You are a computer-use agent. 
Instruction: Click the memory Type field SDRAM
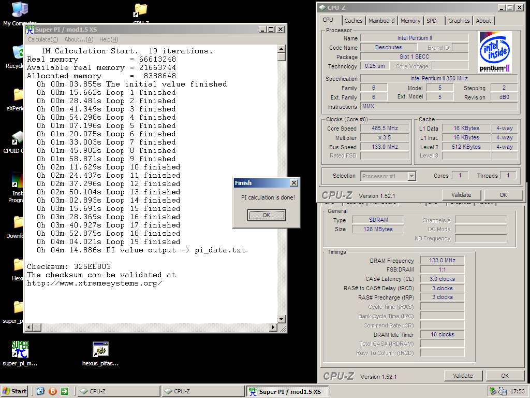pos(378,220)
